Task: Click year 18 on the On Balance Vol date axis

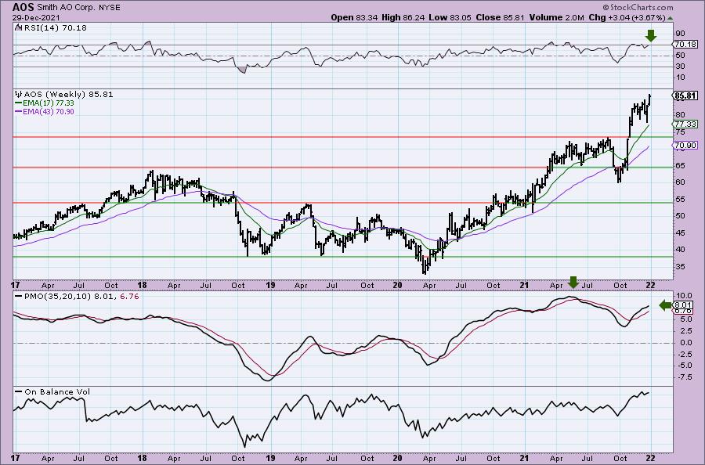Action: pos(143,458)
